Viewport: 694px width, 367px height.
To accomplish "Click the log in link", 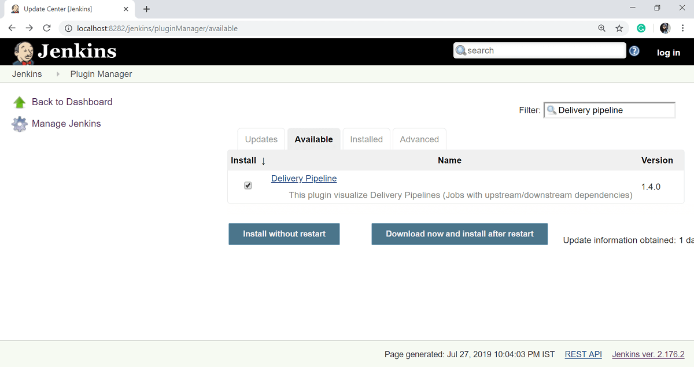I will pos(669,53).
